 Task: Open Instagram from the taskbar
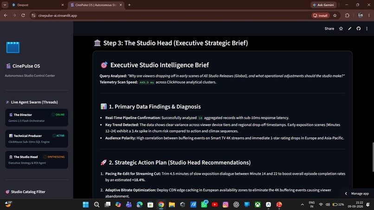(x=226, y=204)
